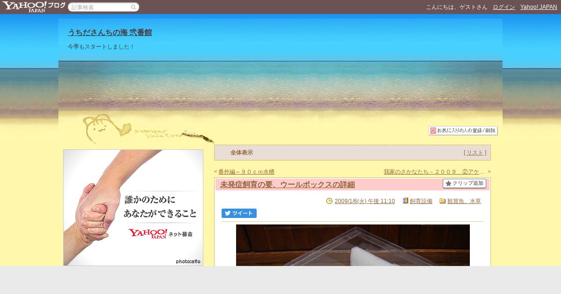Open the 観賞魚、水草 category link
Screen dimensions: 561x294
[x=464, y=201]
